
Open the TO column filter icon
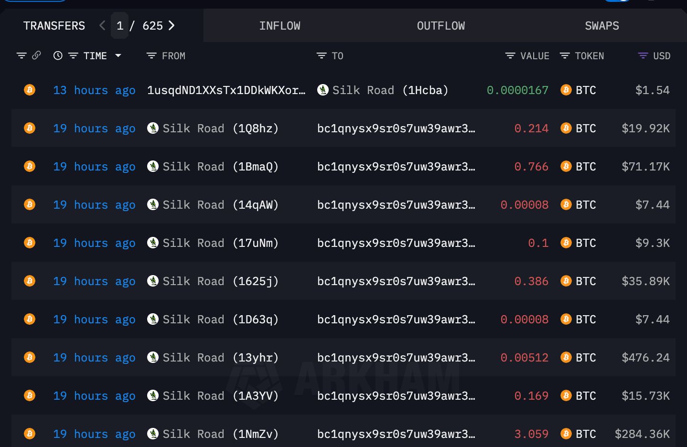tap(322, 56)
